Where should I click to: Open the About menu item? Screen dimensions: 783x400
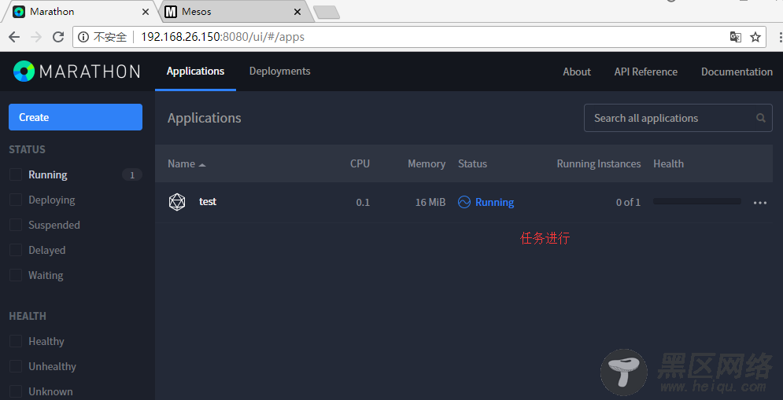click(577, 72)
